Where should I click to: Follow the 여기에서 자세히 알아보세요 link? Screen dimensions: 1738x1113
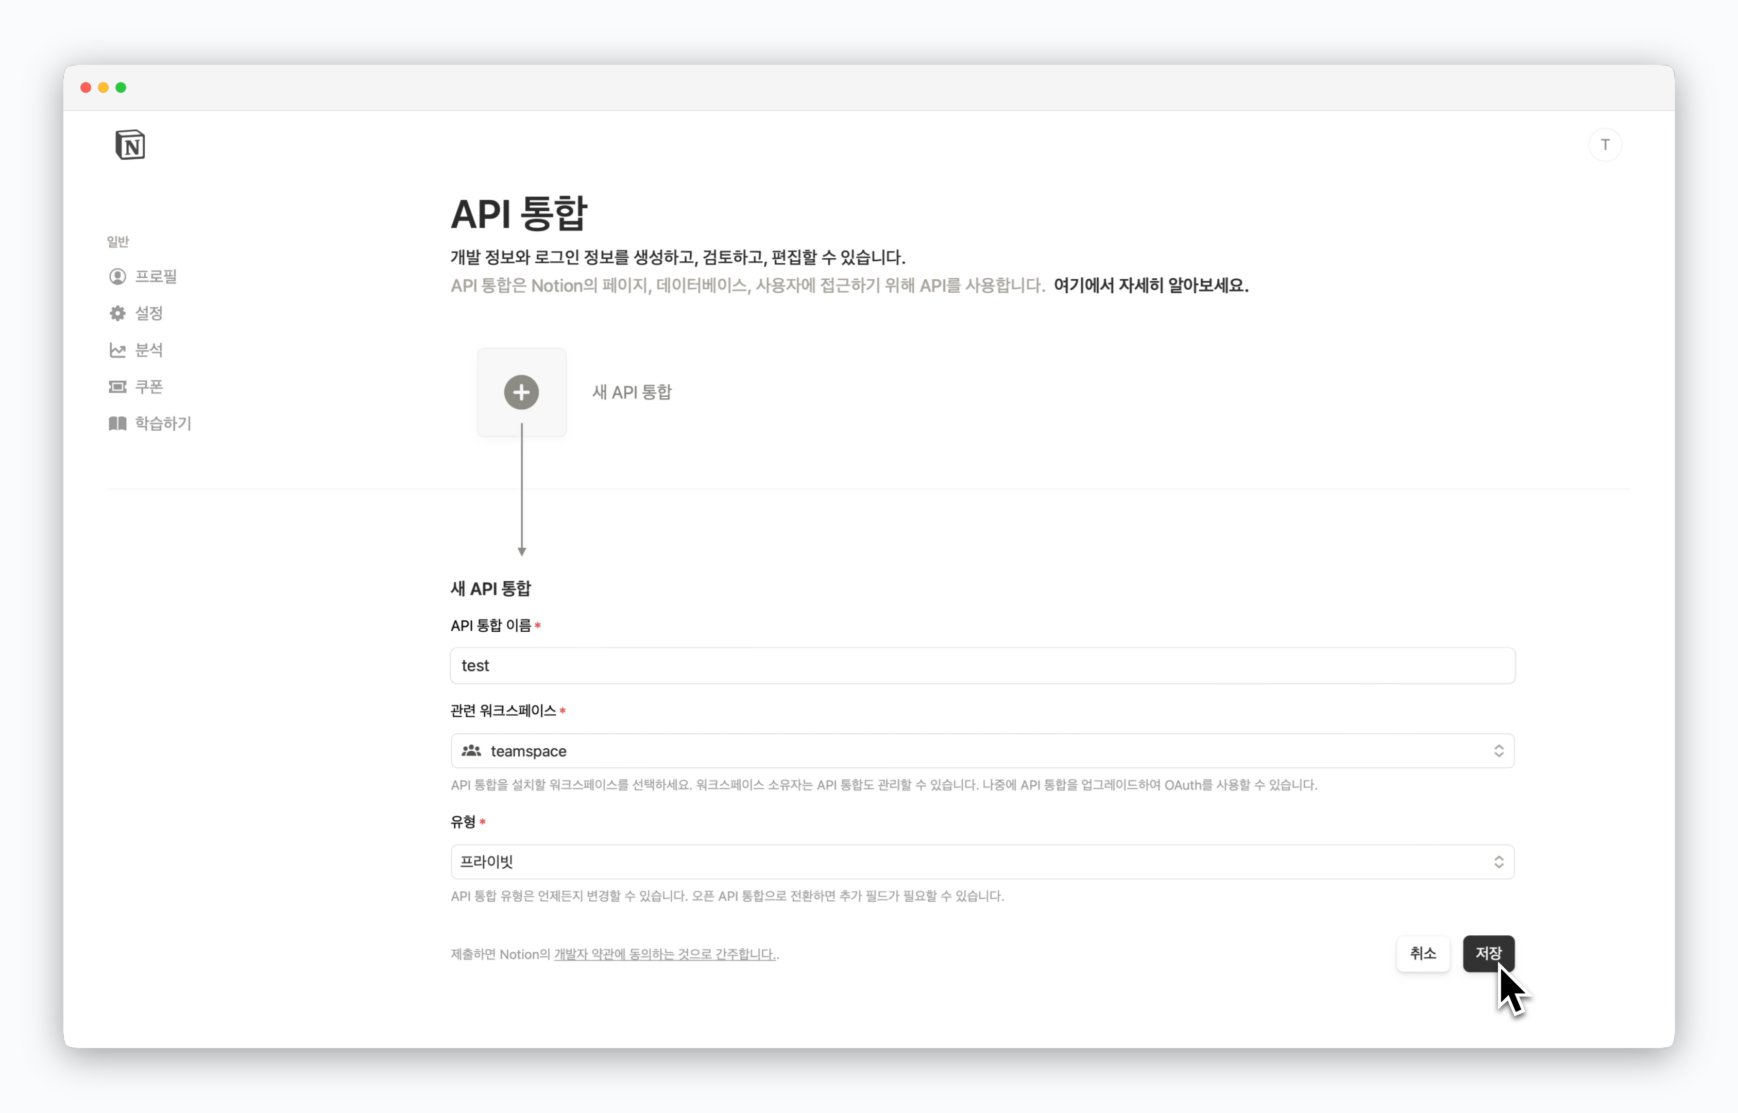coord(1150,285)
